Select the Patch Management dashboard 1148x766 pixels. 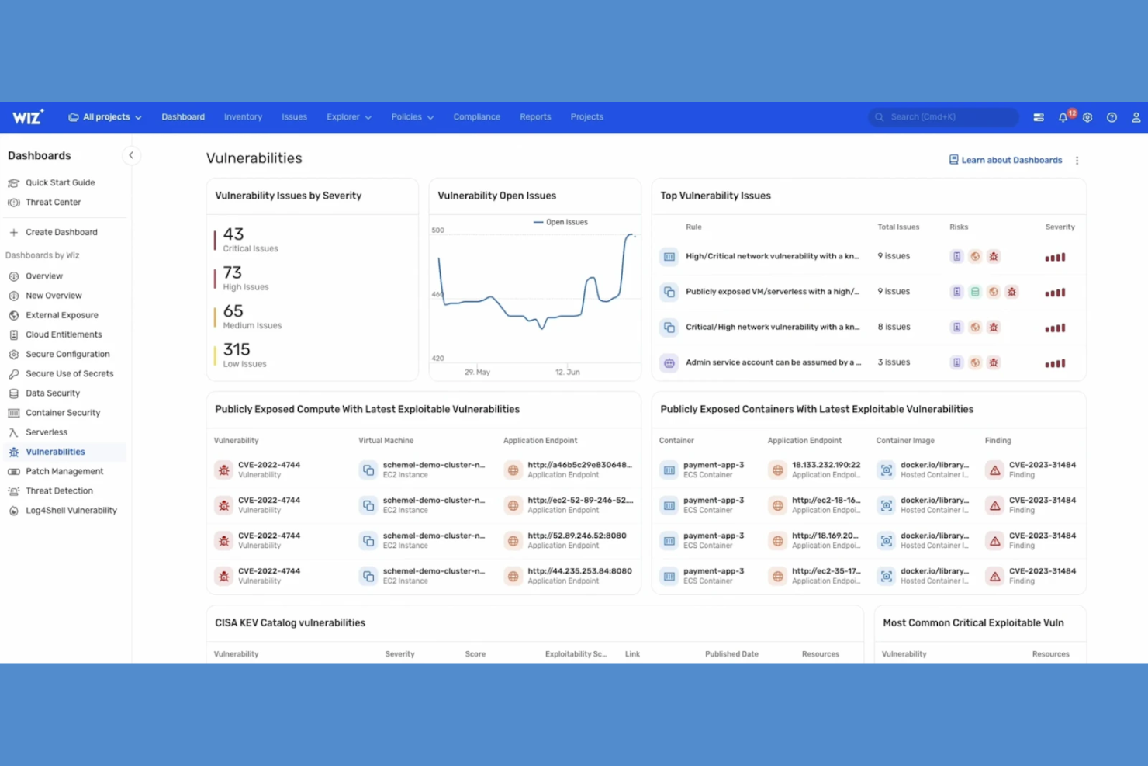(65, 471)
